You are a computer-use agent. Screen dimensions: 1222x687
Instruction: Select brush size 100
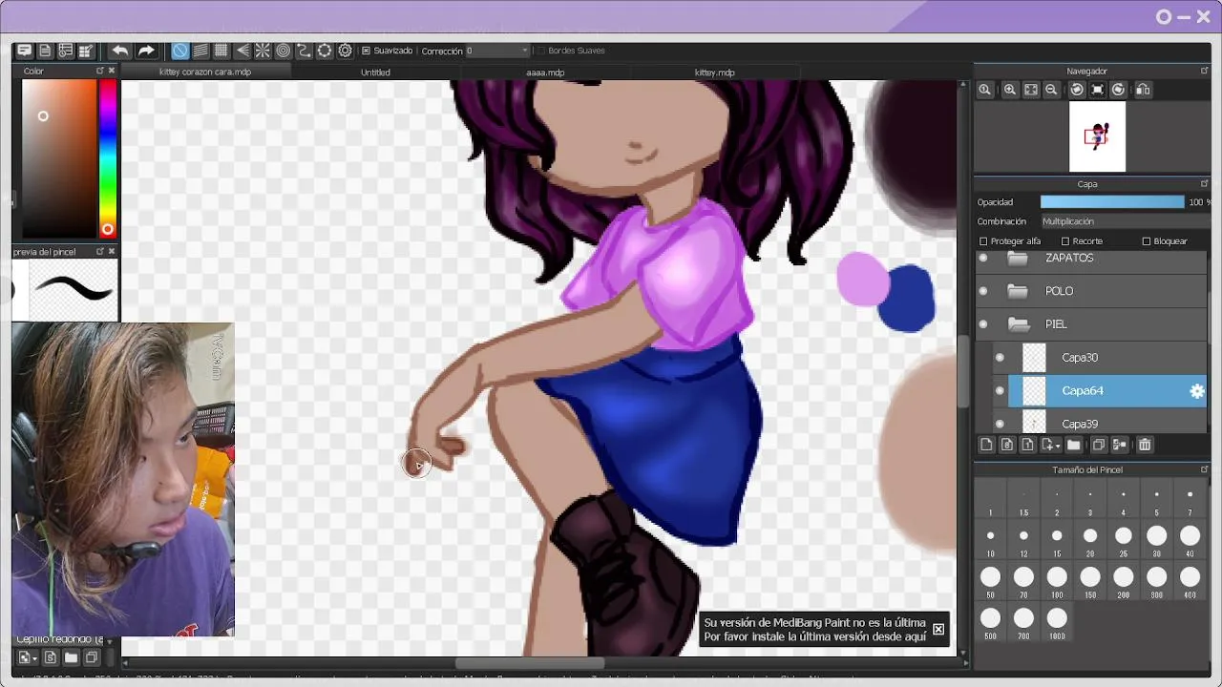pos(1057,581)
